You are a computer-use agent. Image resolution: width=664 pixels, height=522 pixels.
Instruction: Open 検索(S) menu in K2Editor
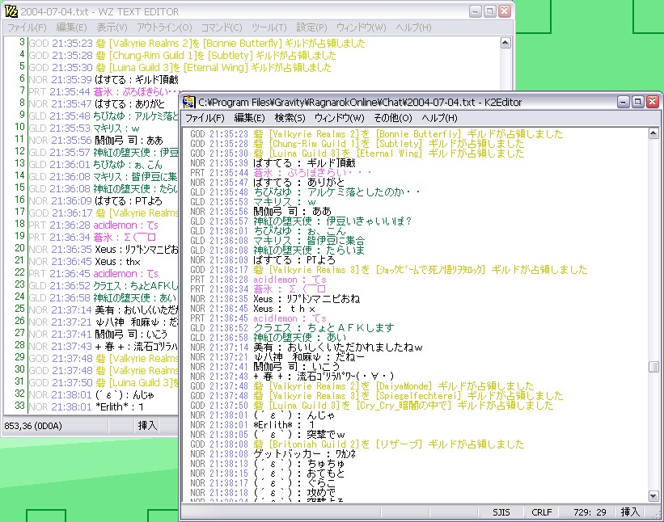pos(290,118)
